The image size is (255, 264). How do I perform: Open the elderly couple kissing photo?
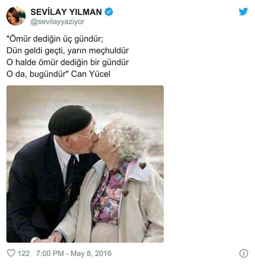(x=85, y=164)
